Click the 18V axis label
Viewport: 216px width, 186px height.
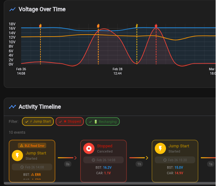[12, 24]
